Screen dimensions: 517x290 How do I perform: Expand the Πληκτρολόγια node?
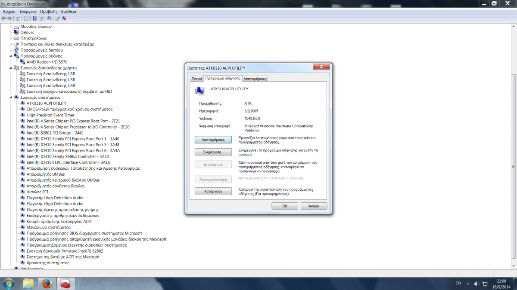coord(11,38)
